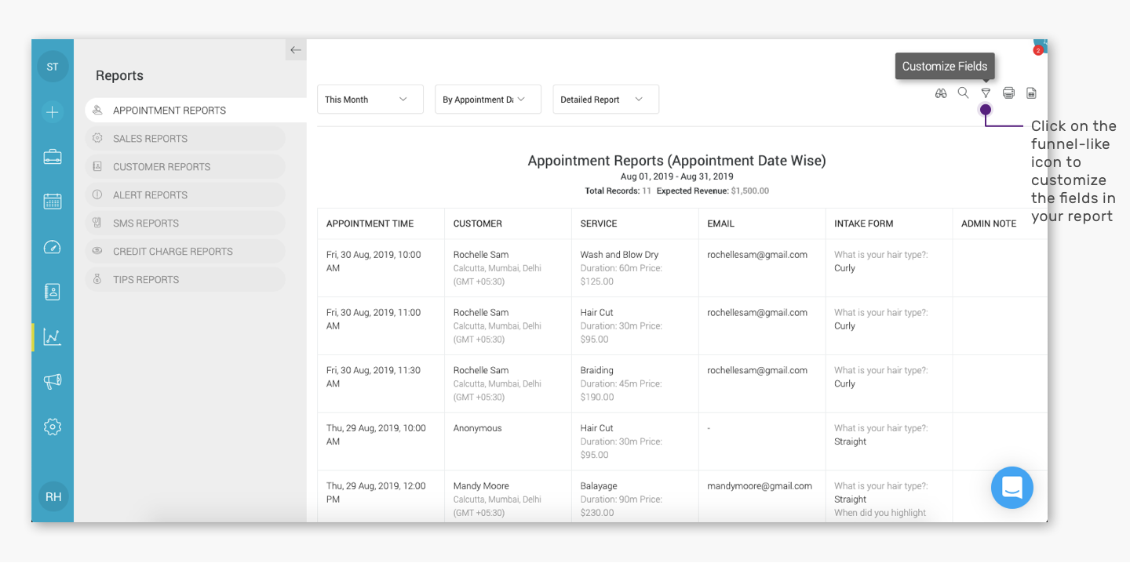Open Sales Reports
The image size is (1130, 563).
coord(185,139)
